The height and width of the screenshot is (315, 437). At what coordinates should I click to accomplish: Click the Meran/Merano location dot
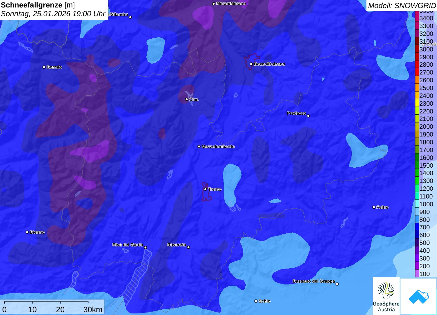tap(214, 4)
